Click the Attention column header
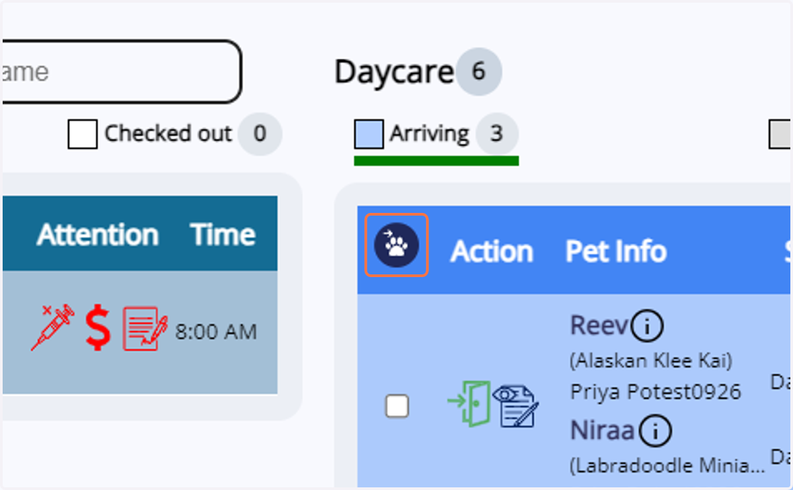Screen dimensions: 793x490 click(97, 235)
